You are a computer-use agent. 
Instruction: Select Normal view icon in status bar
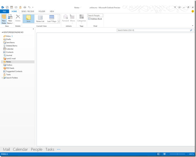click(159, 154)
